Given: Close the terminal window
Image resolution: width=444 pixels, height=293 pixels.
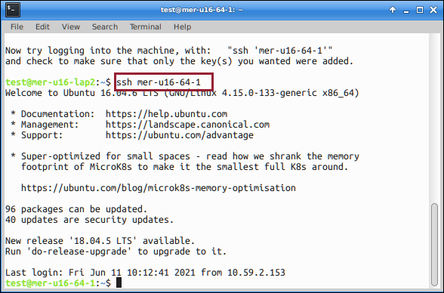Looking at the screenshot, I should (x=433, y=10).
